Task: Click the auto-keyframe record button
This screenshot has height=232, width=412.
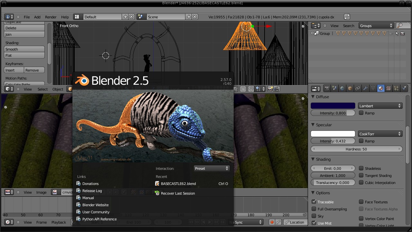Action: click(272, 222)
